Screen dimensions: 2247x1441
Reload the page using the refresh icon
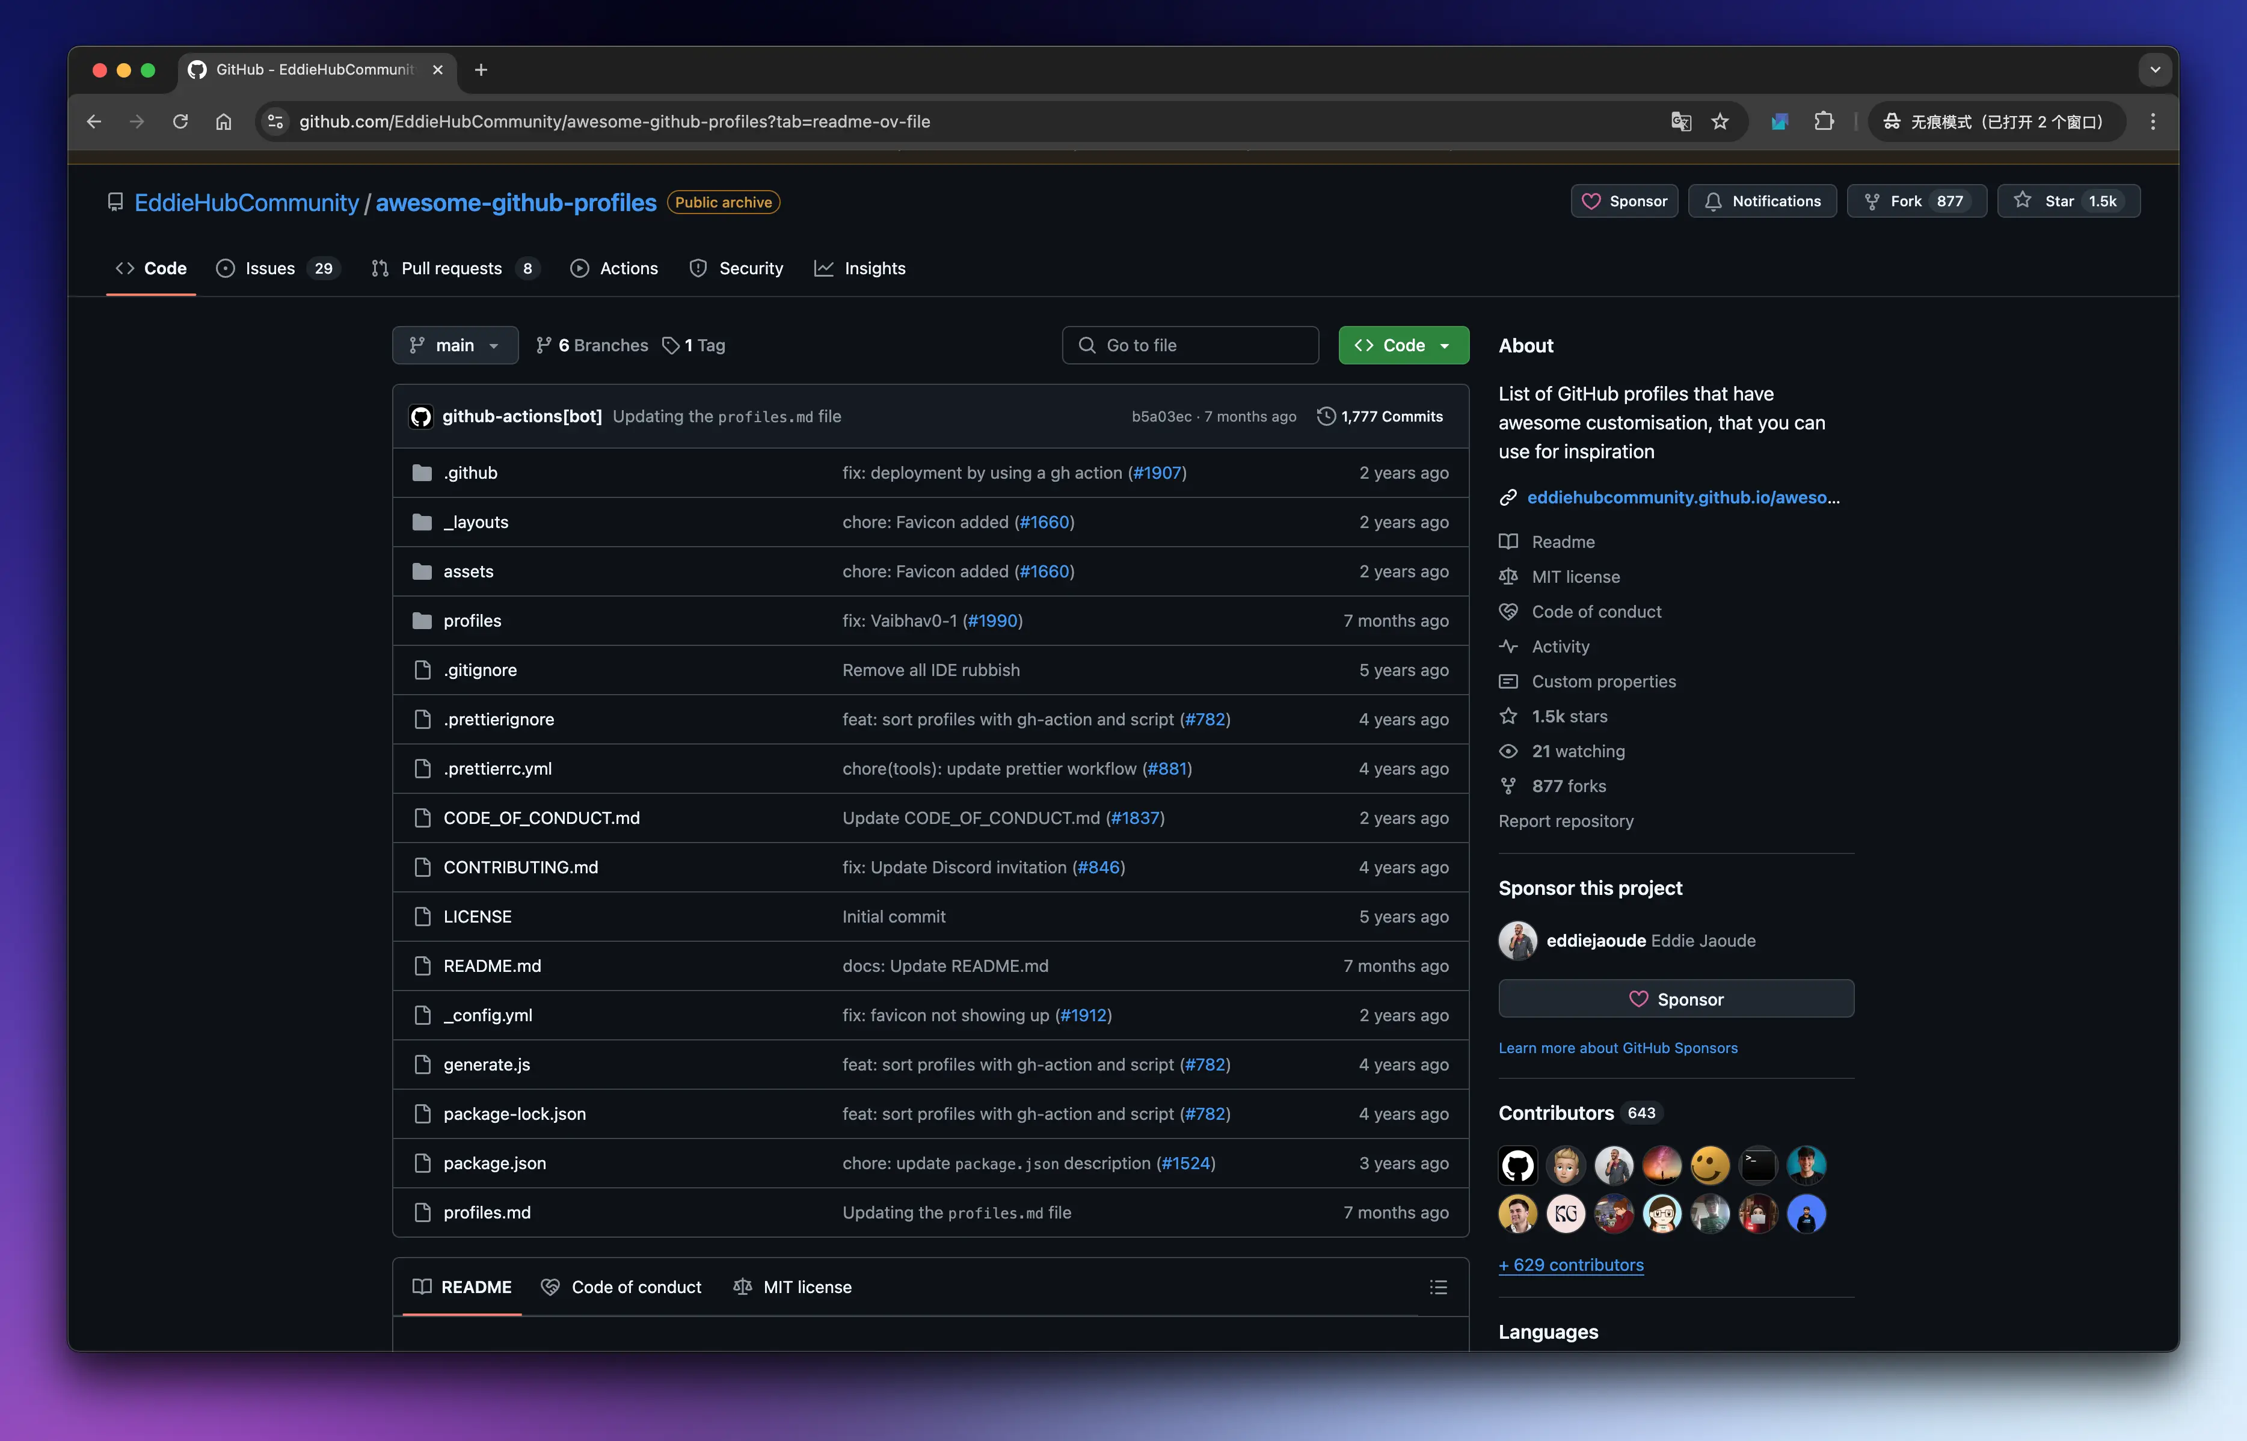point(180,121)
